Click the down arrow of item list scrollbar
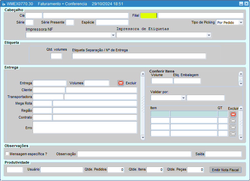This screenshot has height=181, width=250. click(241, 138)
